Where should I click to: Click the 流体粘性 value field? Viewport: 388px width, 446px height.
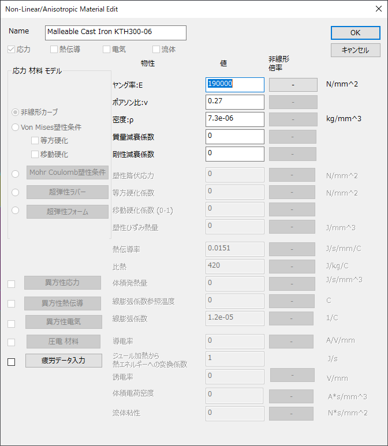click(235, 414)
